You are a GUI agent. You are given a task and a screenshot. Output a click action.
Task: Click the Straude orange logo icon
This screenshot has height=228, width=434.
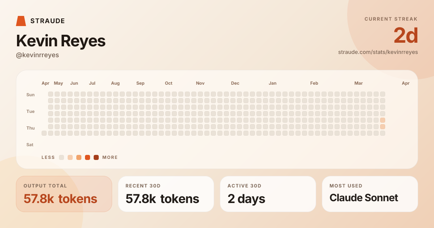coord(21,21)
